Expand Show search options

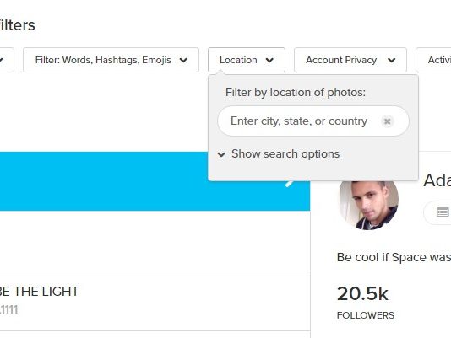coord(285,154)
